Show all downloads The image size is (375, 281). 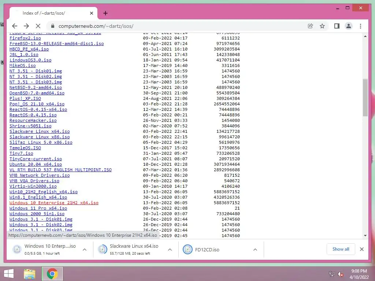[x=341, y=249]
